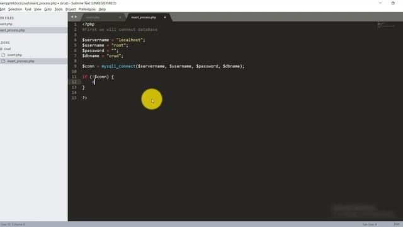Open insert.php in the crud folder

14,55
